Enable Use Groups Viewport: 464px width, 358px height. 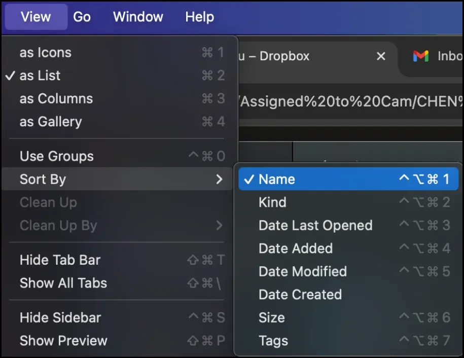pos(56,156)
